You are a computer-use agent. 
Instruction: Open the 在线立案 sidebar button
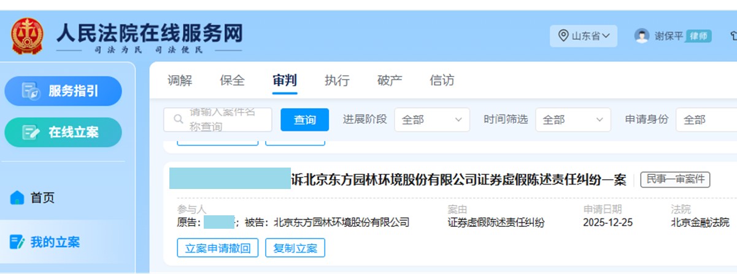tap(63, 132)
